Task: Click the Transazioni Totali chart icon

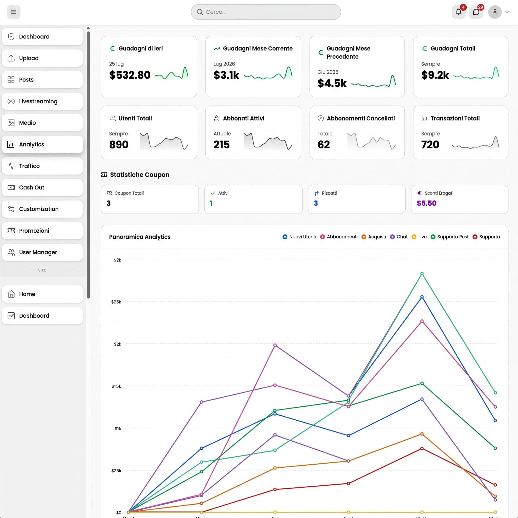Action: click(424, 118)
